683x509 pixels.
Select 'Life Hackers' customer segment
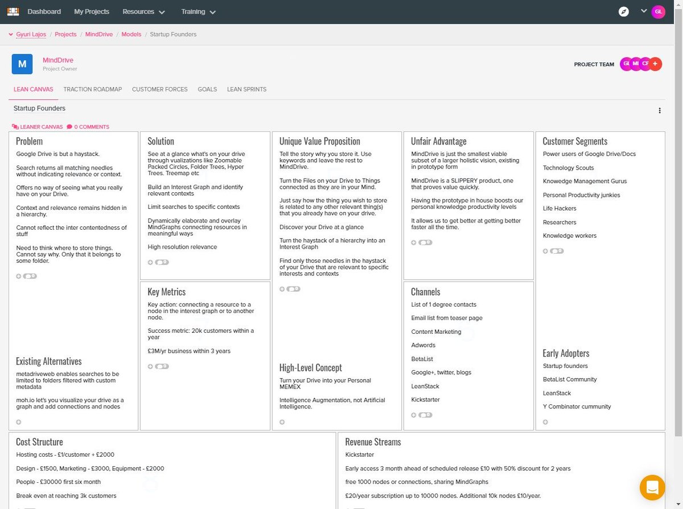click(559, 208)
